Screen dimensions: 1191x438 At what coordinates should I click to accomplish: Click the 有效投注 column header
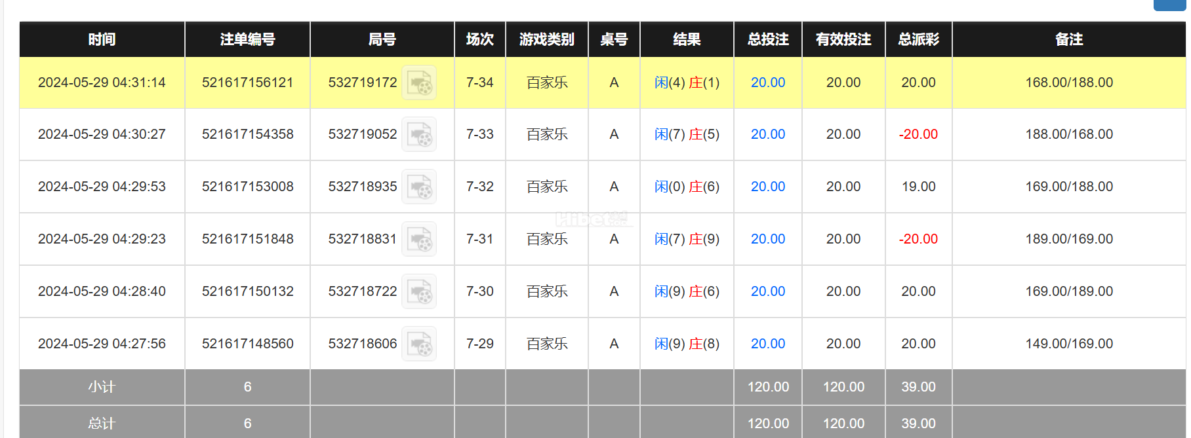click(843, 39)
